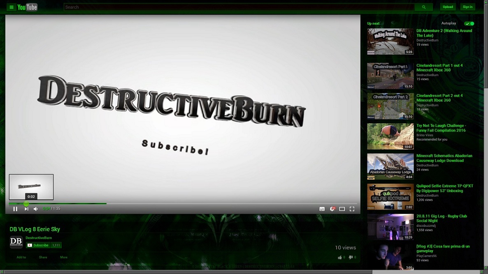Open Vlog #3 Cosa fare prima title
The width and height of the screenshot is (488, 274).
[443, 249]
